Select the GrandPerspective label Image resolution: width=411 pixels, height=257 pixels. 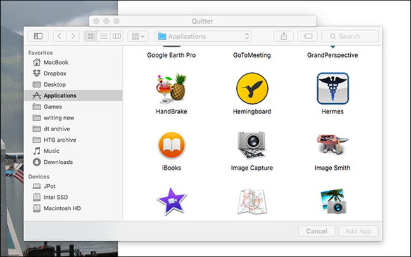332,55
